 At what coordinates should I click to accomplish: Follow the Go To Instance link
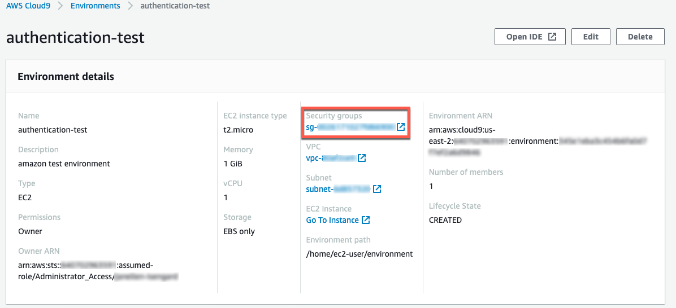[x=332, y=220]
